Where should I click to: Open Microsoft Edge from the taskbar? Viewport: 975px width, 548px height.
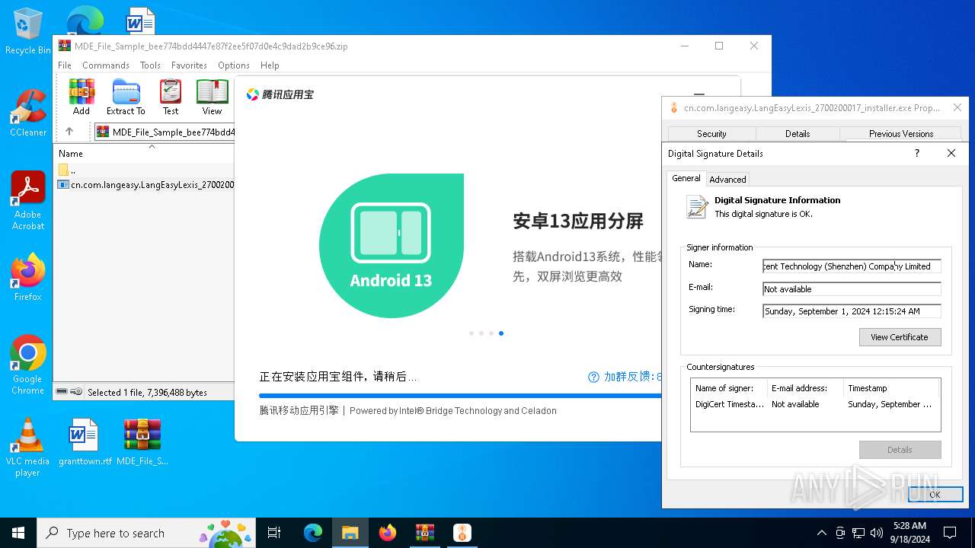[x=313, y=533]
